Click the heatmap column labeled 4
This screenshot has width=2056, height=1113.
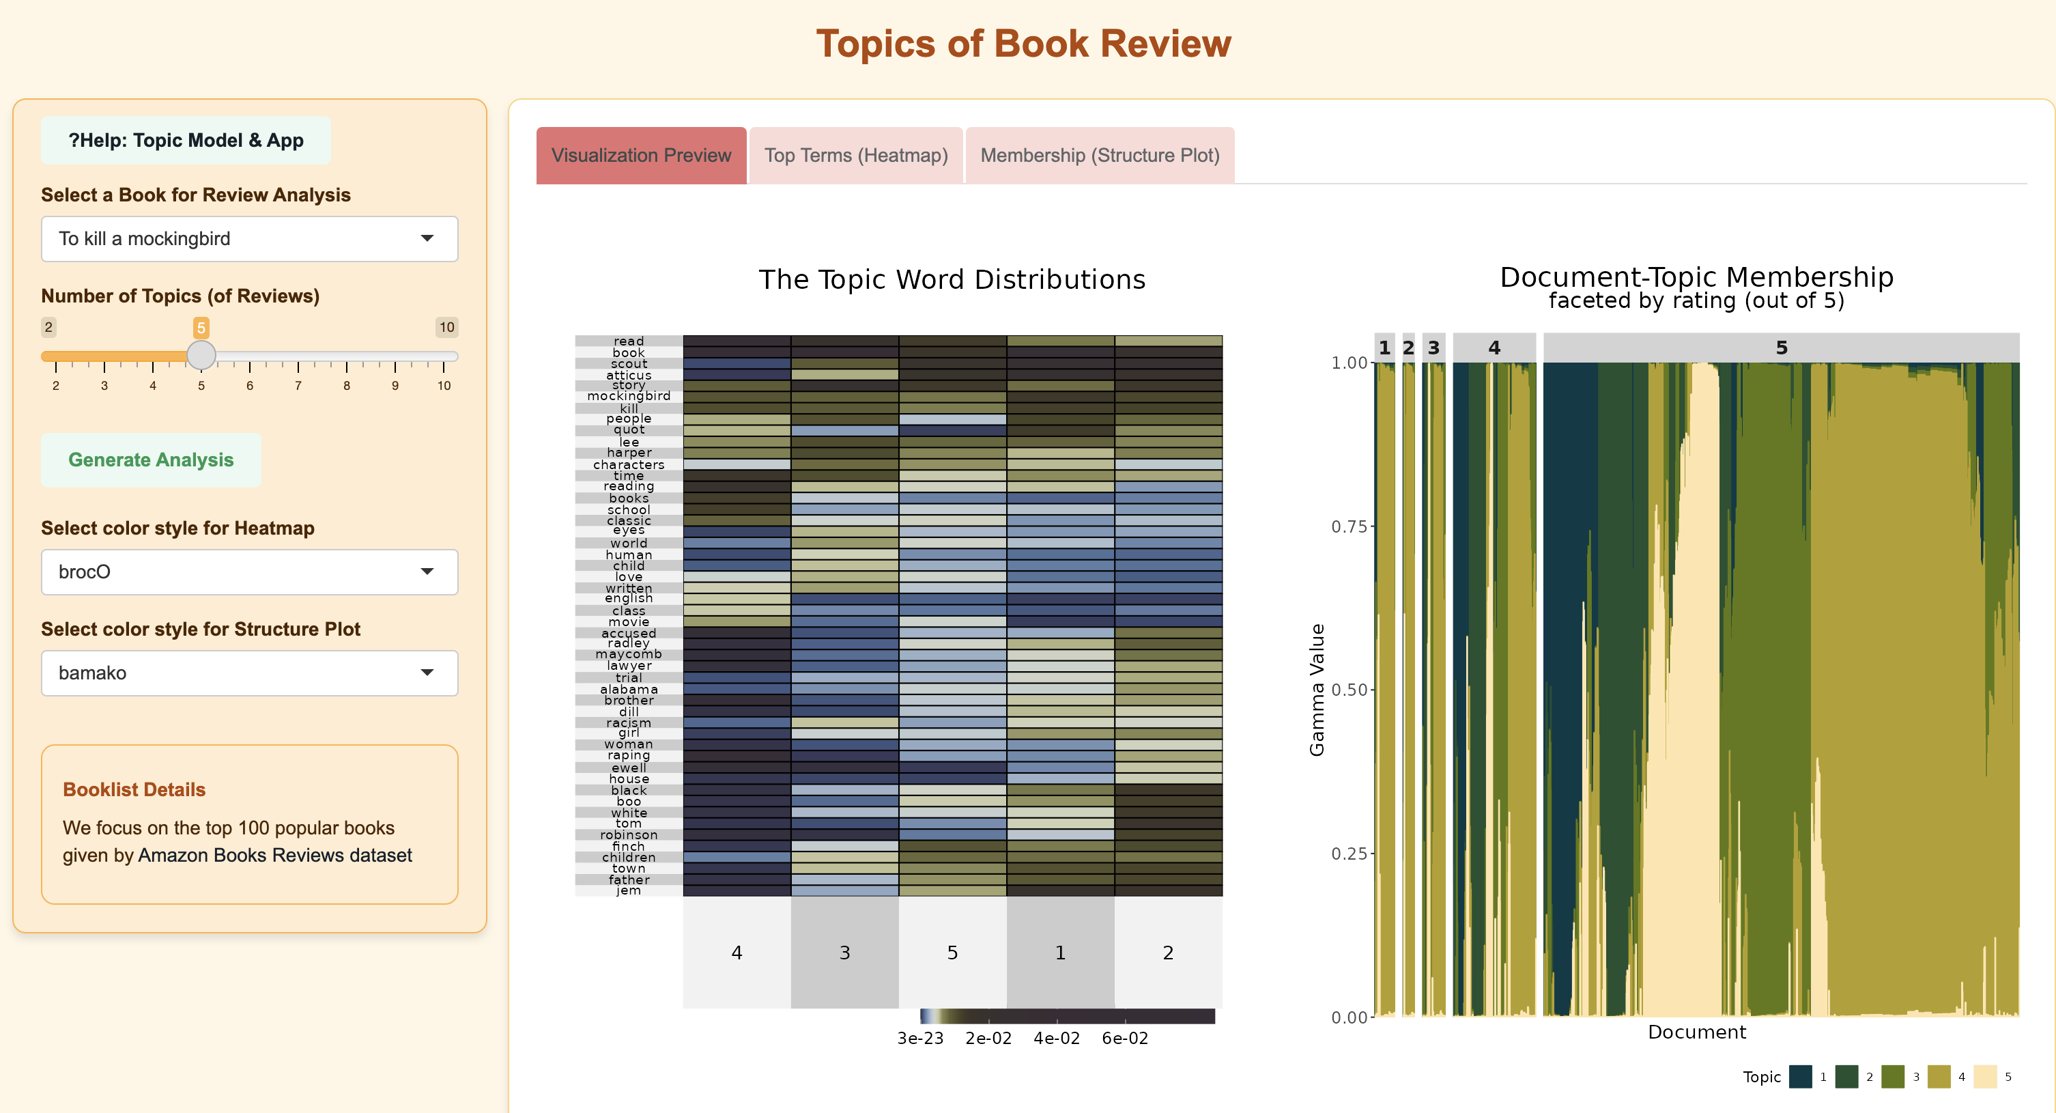click(736, 952)
